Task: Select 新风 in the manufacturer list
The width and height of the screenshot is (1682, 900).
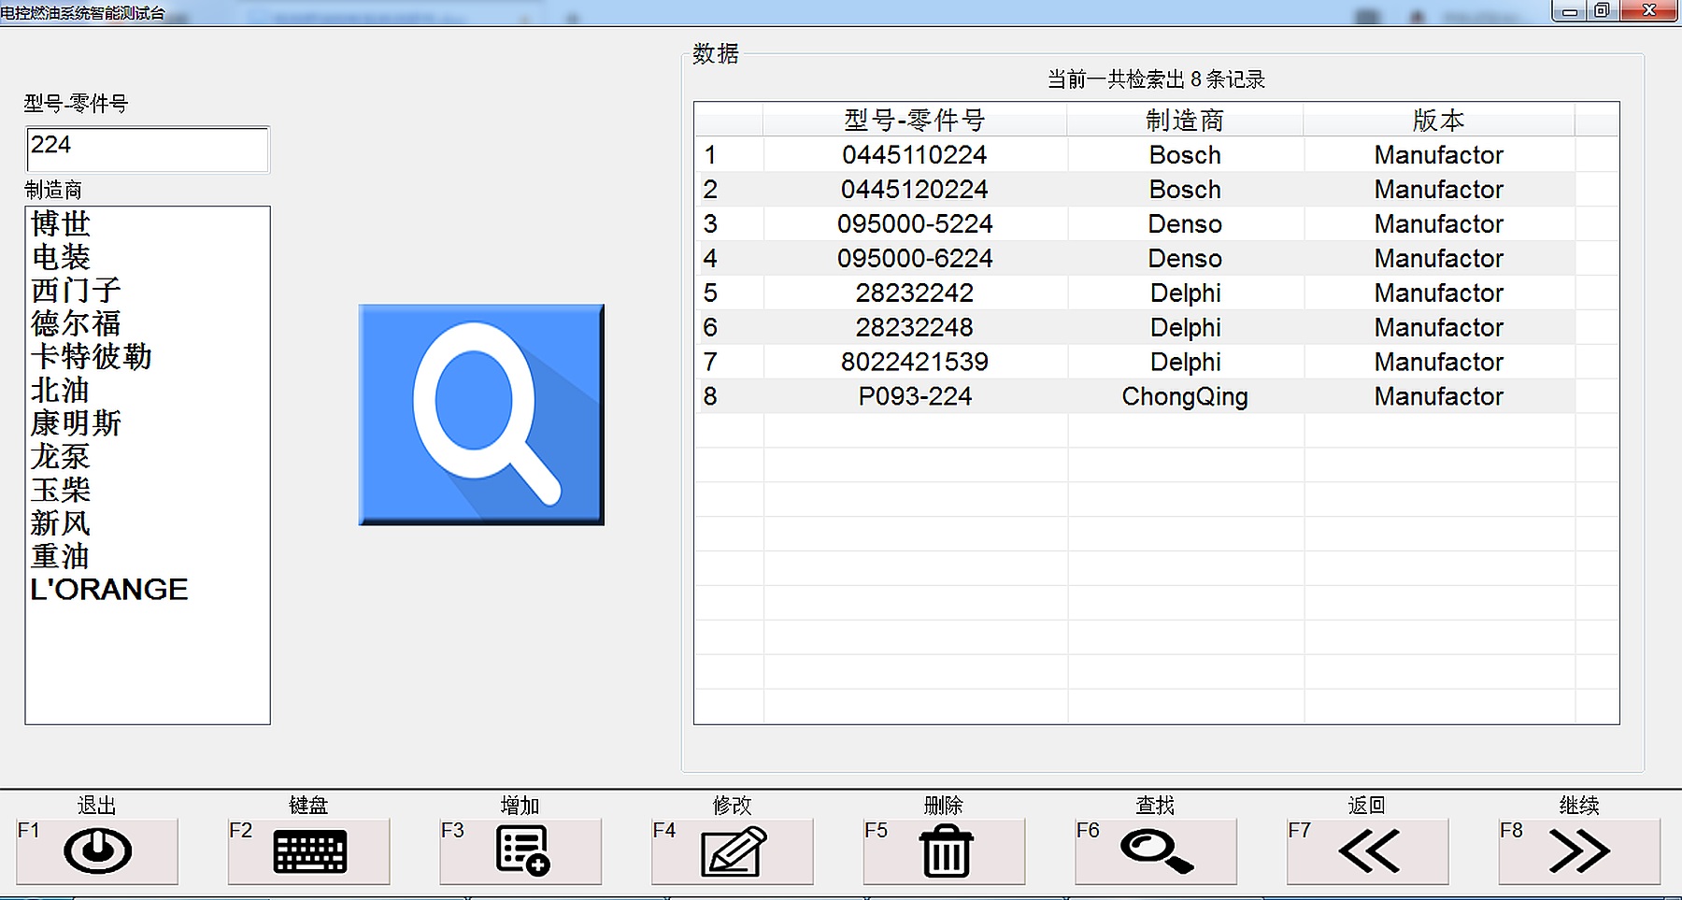Action: [x=61, y=522]
